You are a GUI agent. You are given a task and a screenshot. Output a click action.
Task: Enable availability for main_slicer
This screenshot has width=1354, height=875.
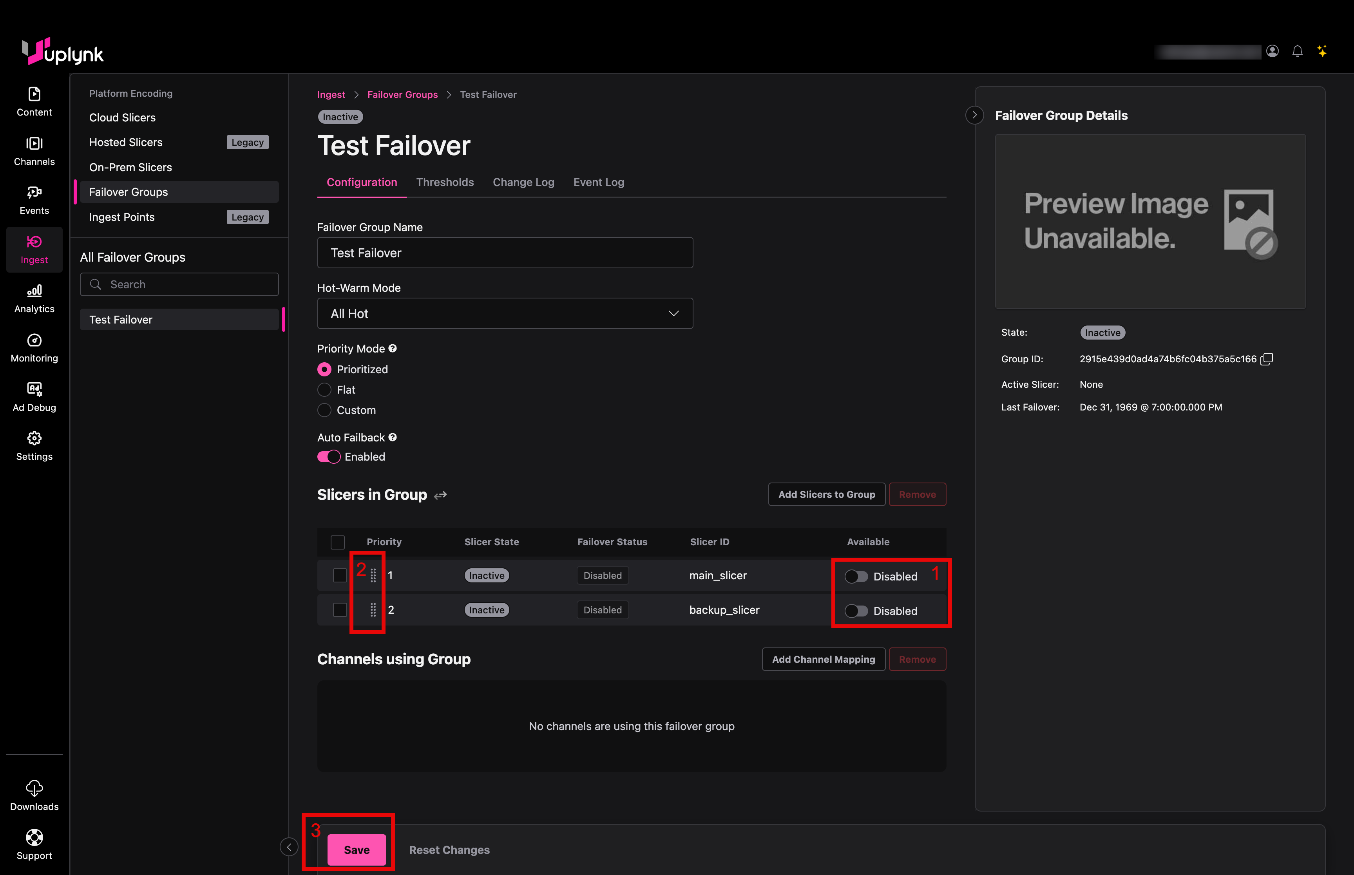pyautogui.click(x=856, y=577)
